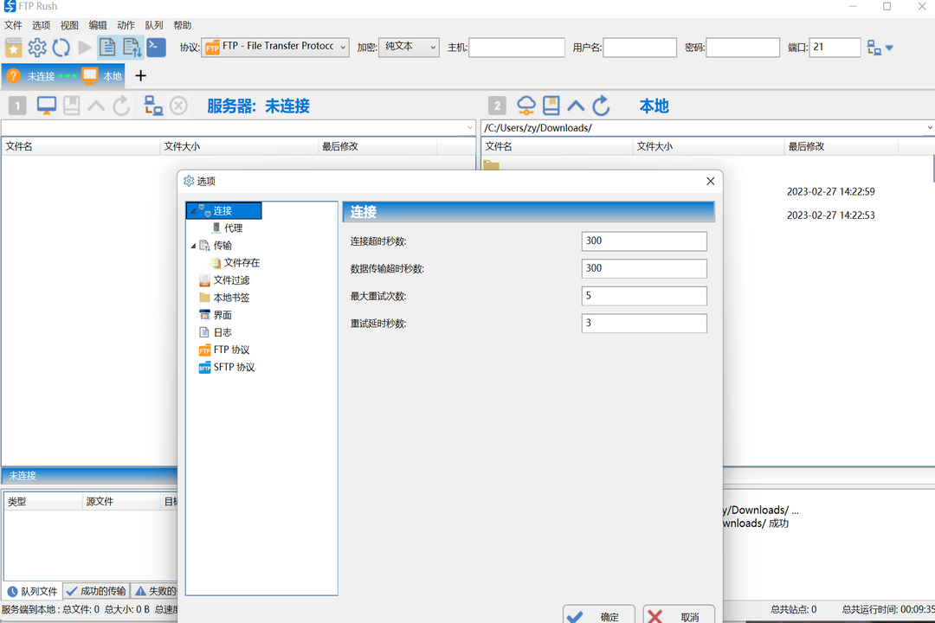Viewport: 935px width, 623px height.
Task: Click the settings gear icon on toolbar
Action: [x=35, y=48]
